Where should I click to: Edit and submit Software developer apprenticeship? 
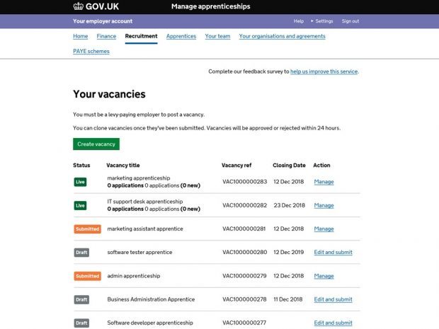(x=333, y=323)
